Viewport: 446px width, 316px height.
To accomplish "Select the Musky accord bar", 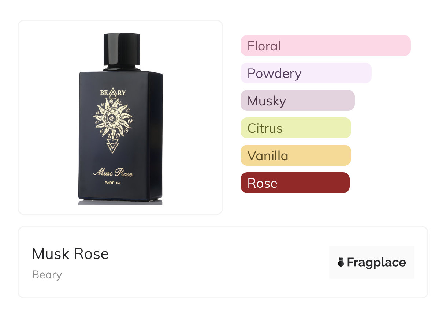I will (298, 101).
